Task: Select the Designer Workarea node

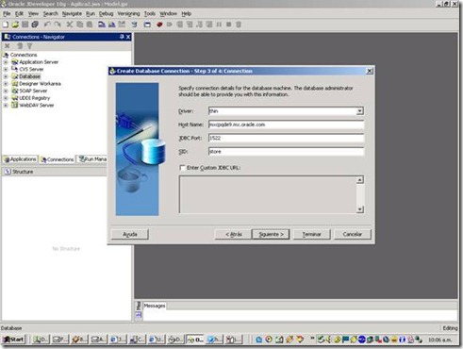Action: (40, 84)
